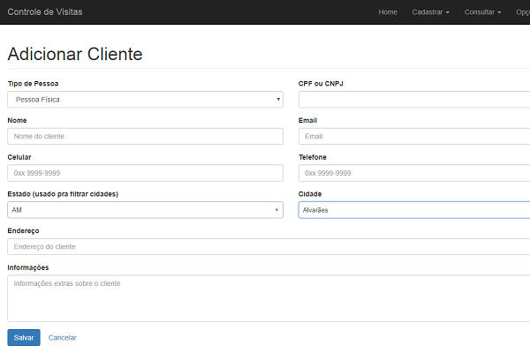Focus the Nome do cliente field

146,136
